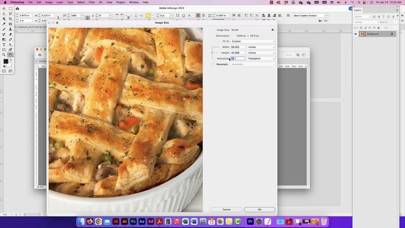Select the Hand tool
The height and width of the screenshot is (228, 405).
coord(10,55)
